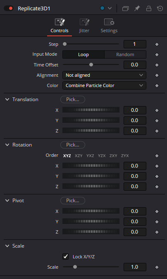Click the Color keyframe diamond
Image resolution: width=167 pixels, height=279 pixels.
click(157, 85)
